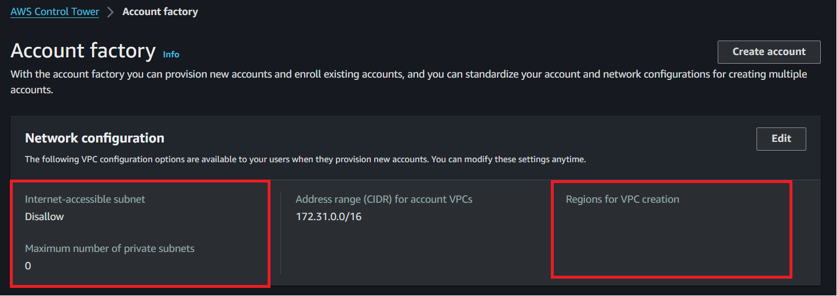The height and width of the screenshot is (296, 837).
Task: Click the empty area under Regions for VPC creation
Action: click(671, 240)
